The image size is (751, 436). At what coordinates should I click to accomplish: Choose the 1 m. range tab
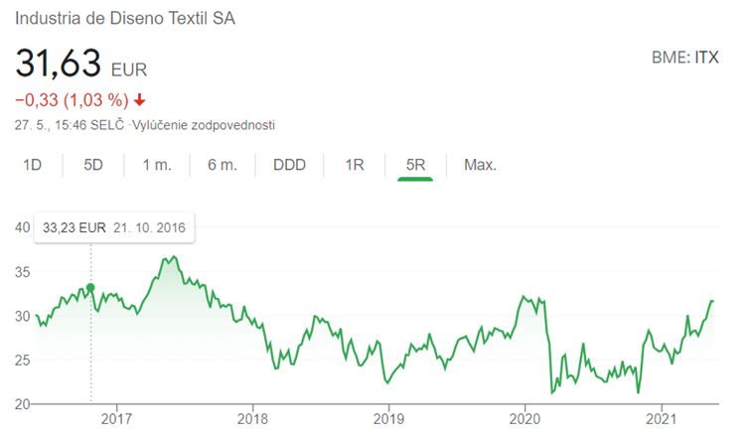157,165
